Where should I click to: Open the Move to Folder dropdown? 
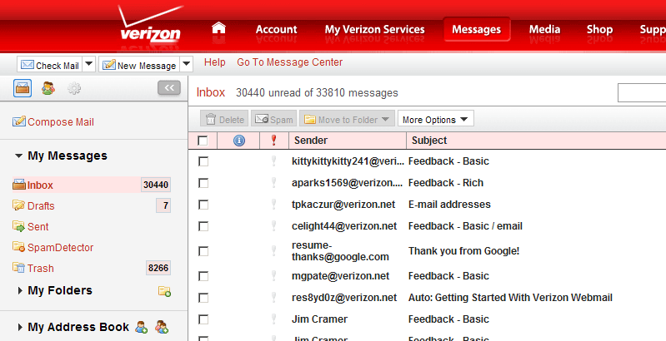pos(347,120)
